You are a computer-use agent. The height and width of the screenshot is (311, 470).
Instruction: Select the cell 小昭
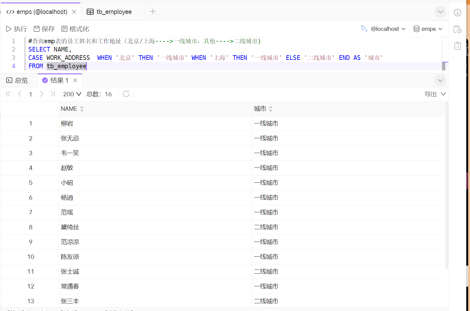pyautogui.click(x=155, y=183)
